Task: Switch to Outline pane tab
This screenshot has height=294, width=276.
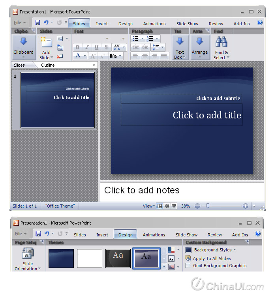Action: click(48, 65)
